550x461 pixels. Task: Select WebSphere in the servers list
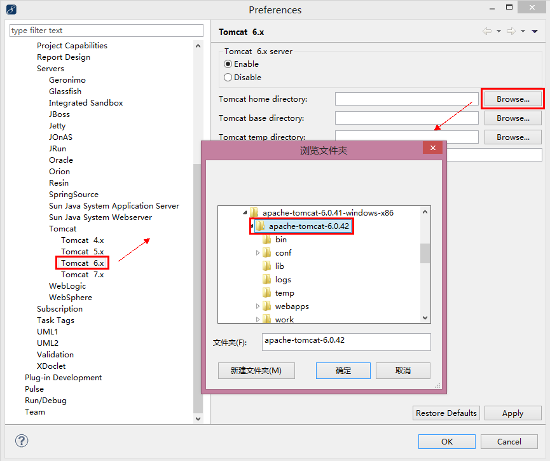(x=71, y=297)
